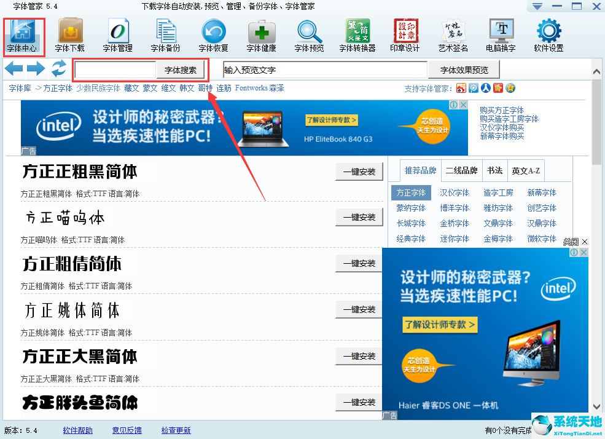Switch to the 英文A-Z tab
The image size is (605, 439).
(x=526, y=170)
